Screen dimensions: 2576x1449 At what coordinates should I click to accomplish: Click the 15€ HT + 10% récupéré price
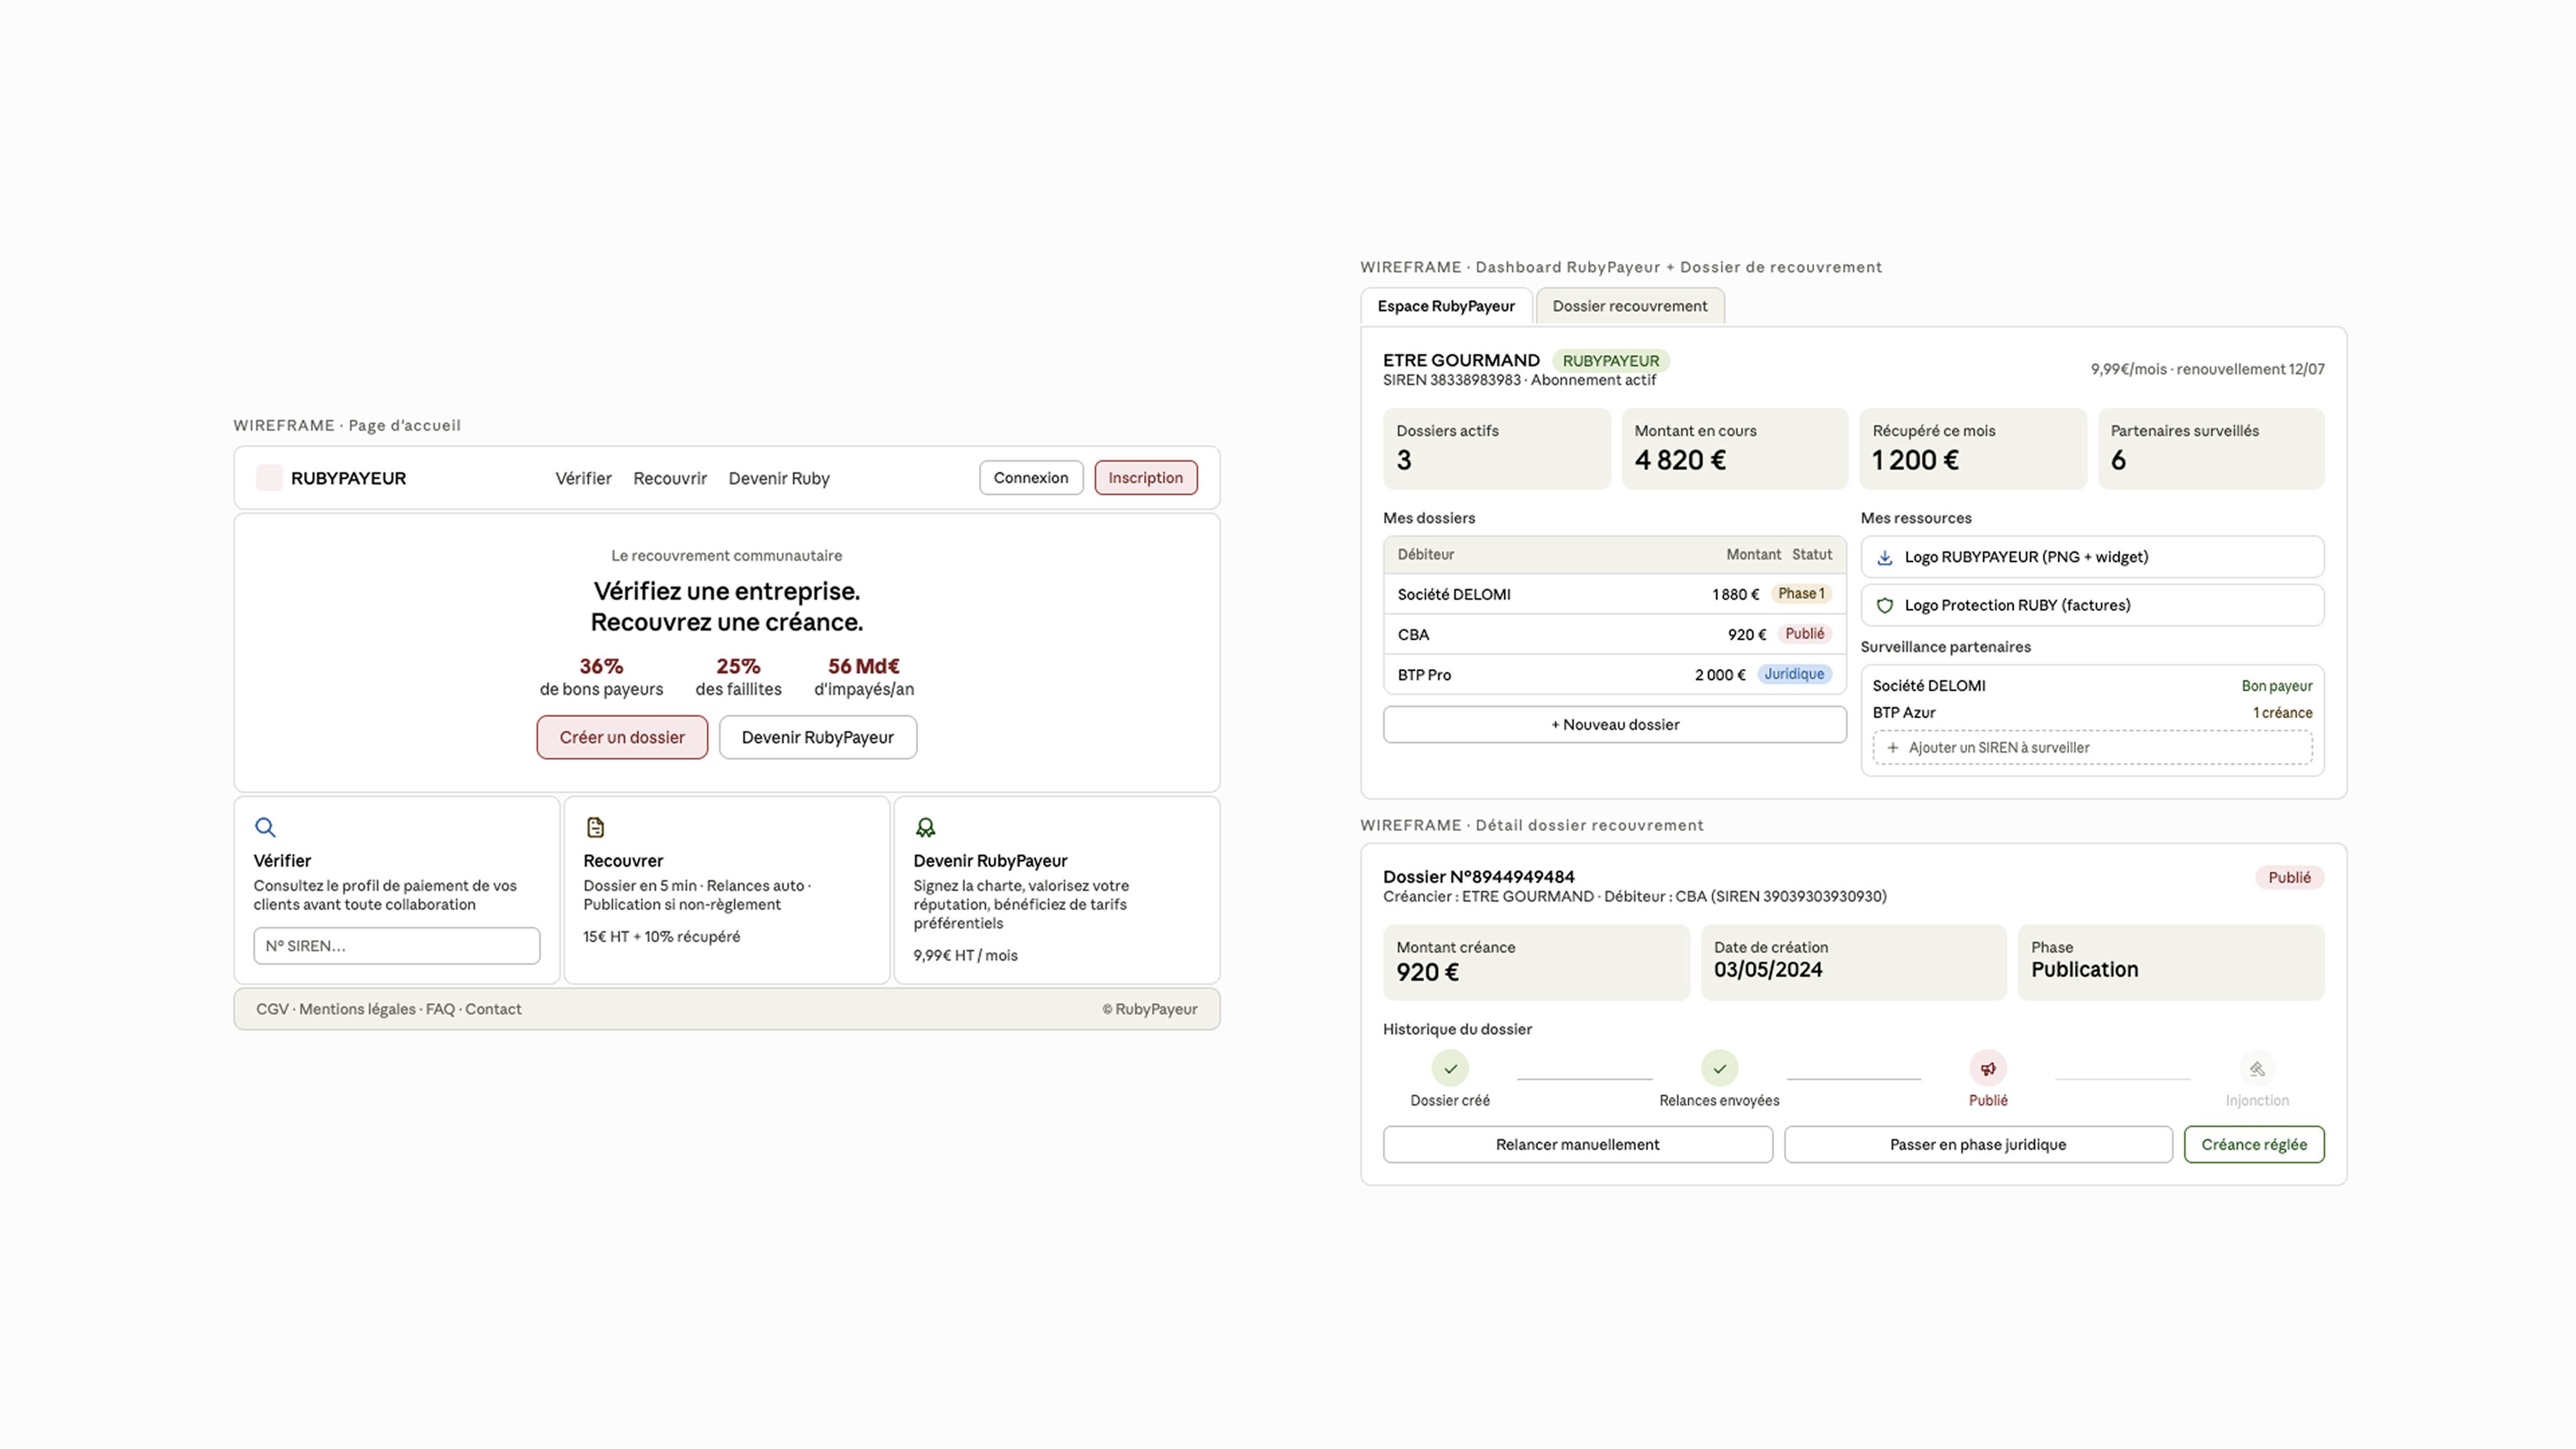click(662, 937)
